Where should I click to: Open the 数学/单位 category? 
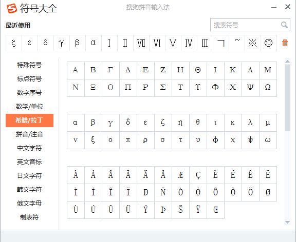(29, 107)
